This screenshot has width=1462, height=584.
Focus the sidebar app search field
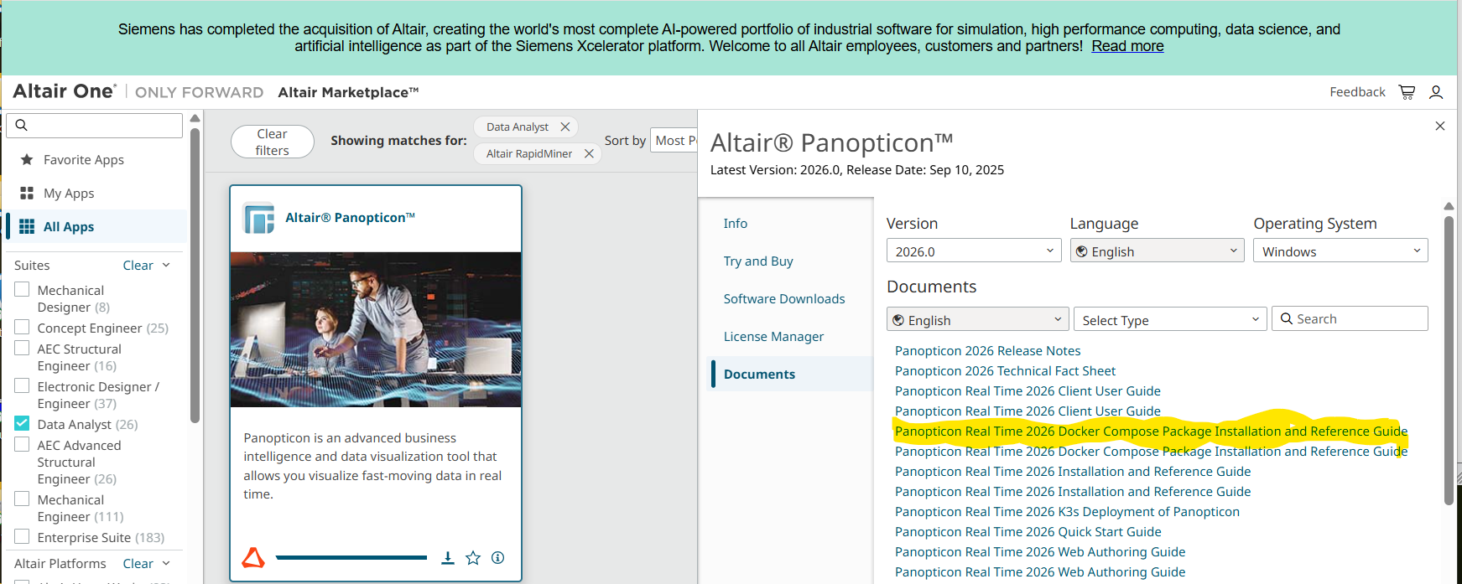(94, 126)
